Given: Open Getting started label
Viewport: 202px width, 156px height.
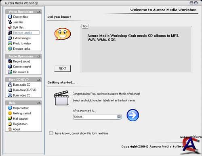Looking at the screenshot, I should point(22,113).
